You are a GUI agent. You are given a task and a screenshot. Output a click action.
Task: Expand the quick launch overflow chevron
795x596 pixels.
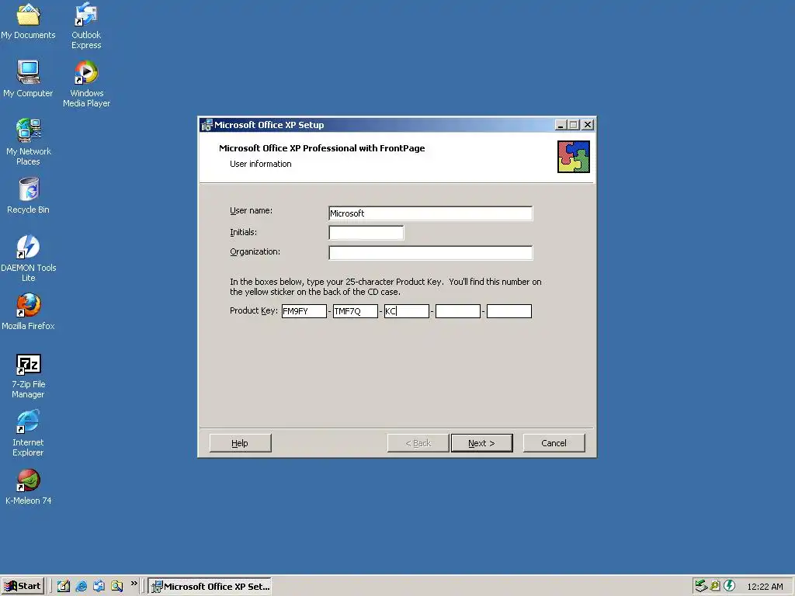[134, 584]
